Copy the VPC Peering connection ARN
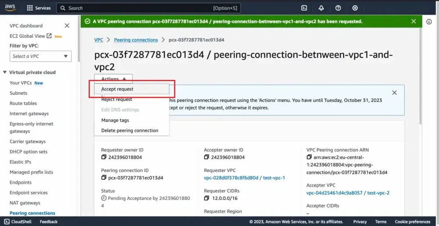Image resolution: width=439 pixels, height=226 pixels. pos(309,157)
